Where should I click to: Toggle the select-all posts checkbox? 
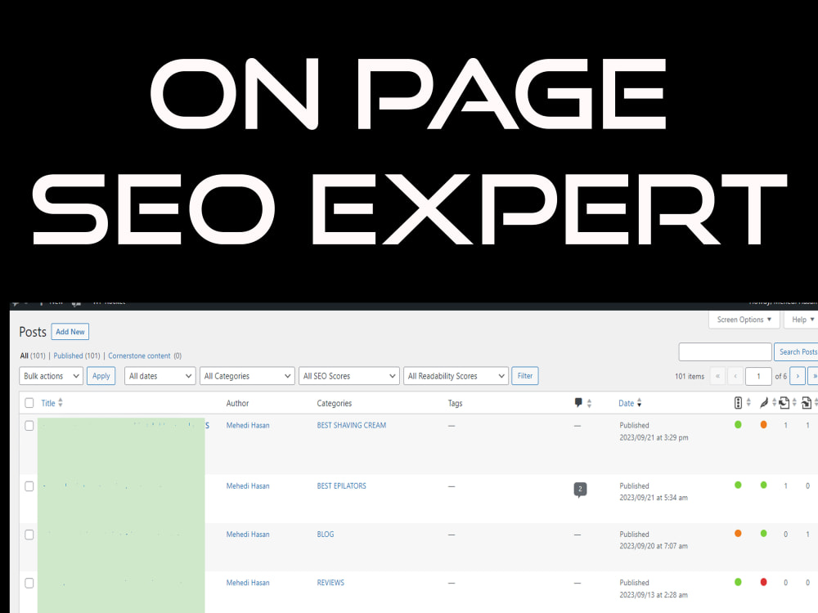click(x=29, y=403)
